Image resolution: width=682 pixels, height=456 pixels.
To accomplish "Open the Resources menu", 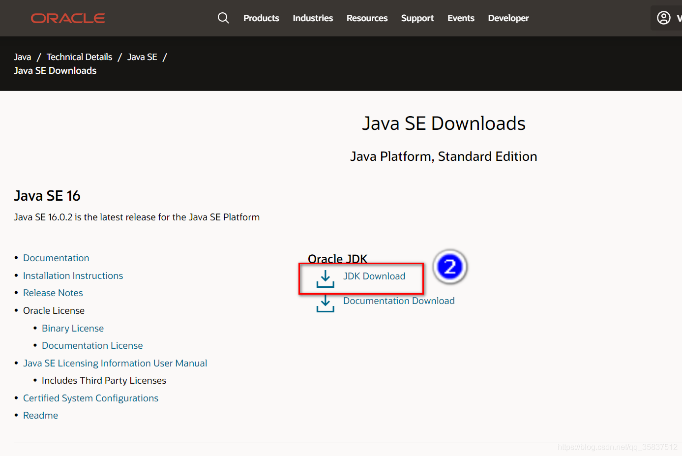I will [x=367, y=18].
